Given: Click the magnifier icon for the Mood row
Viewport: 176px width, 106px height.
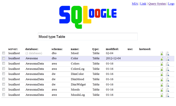Looking at the screenshot, I should (x=167, y=53).
